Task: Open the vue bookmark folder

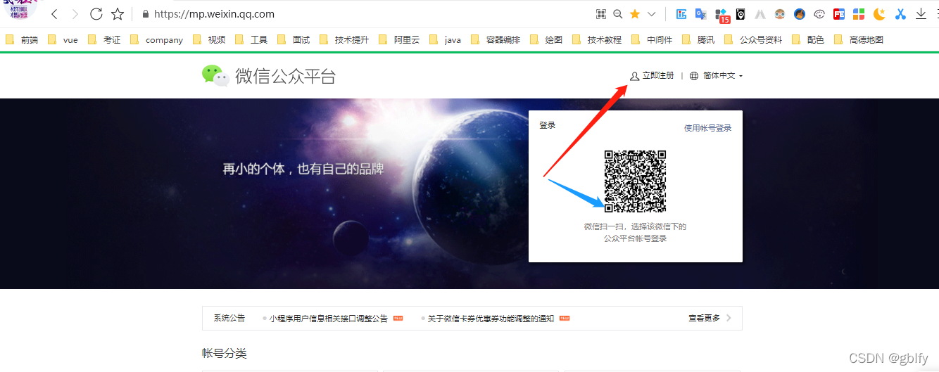Action: click(x=63, y=40)
